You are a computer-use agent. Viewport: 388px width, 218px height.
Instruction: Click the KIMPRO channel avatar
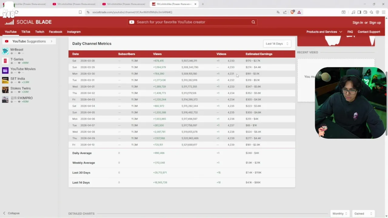pos(5,100)
